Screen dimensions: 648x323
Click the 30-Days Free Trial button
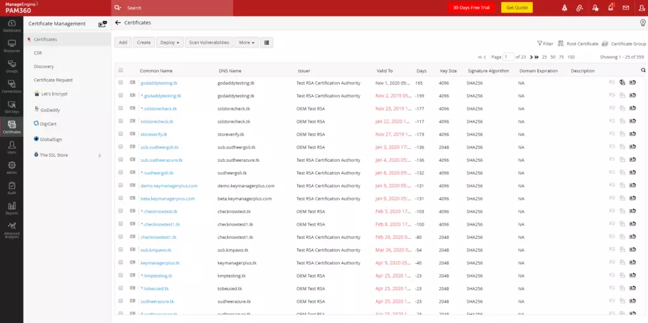pos(471,8)
